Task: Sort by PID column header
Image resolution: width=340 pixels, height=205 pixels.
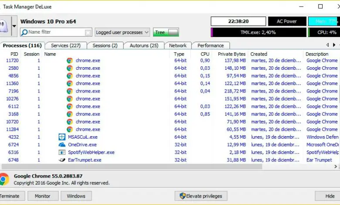Action: point(14,54)
